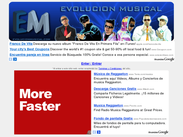Image resolution: width=183 pixels, height=137 pixels.
Task: Open Terminos y Condiciones link
Action: coord(110,69)
